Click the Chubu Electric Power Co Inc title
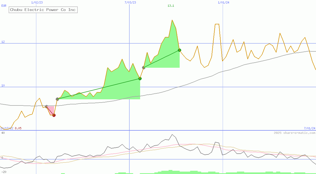 (43, 10)
